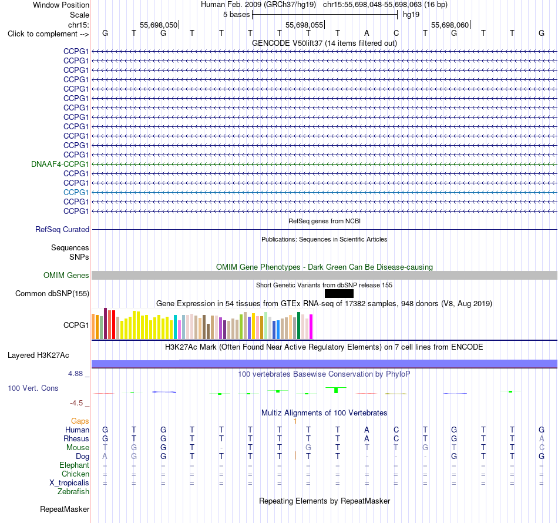The height and width of the screenshot is (523, 558).
Task: Click the 4.88 PhyloP upper scale value
Action: pyautogui.click(x=75, y=374)
